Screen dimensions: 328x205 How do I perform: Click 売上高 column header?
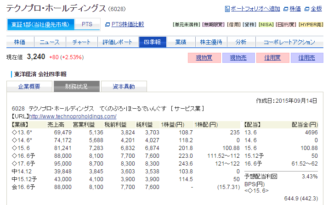coord(56,125)
